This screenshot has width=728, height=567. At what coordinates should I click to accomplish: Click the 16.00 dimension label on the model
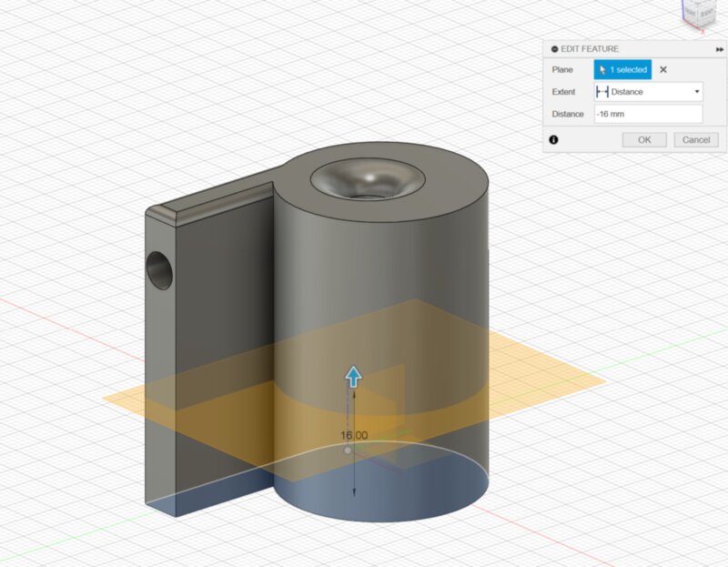pos(354,435)
